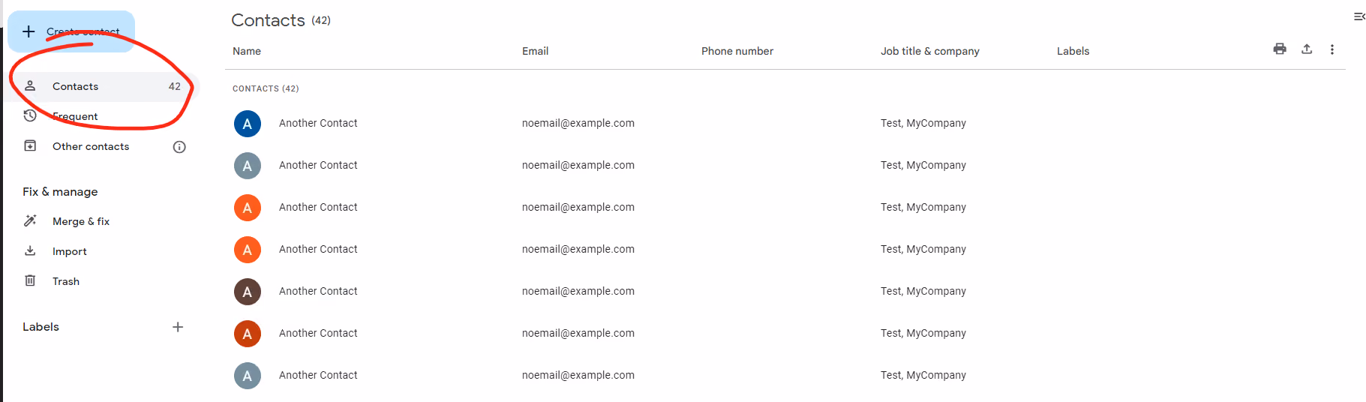The height and width of the screenshot is (402, 1366).
Task: Open the Contacts sidebar item
Action: pyautogui.click(x=102, y=86)
